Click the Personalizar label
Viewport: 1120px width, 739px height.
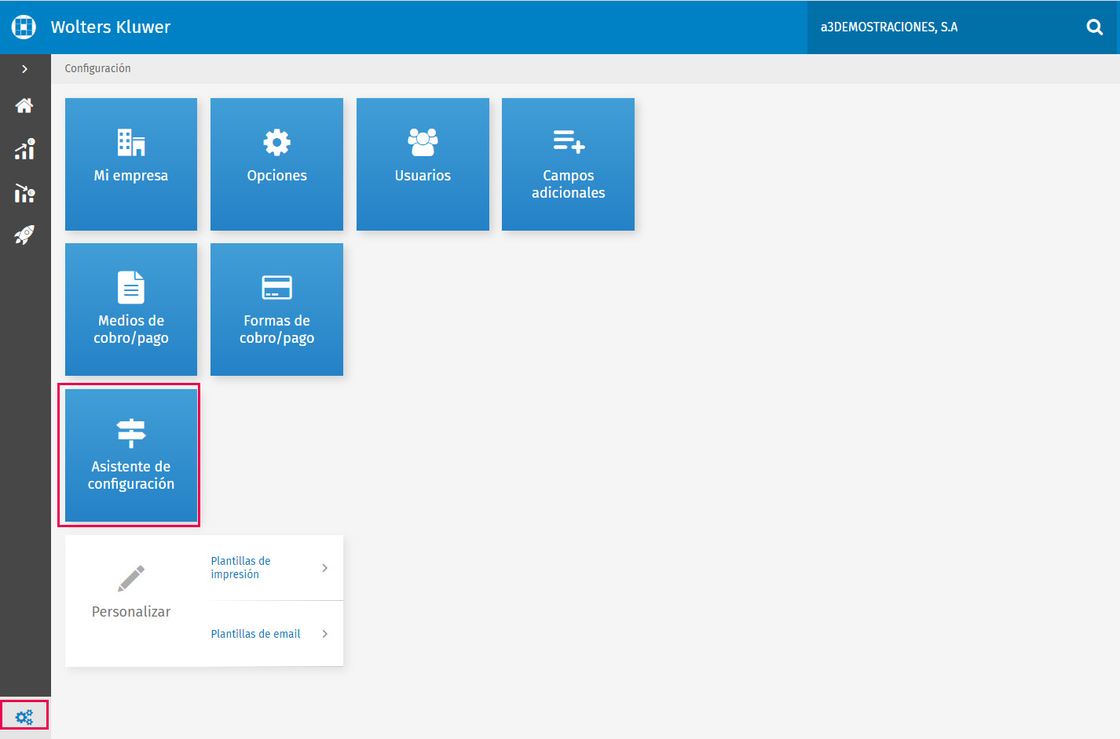131,612
